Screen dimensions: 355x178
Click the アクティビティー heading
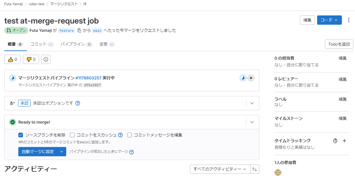[x=30, y=169]
